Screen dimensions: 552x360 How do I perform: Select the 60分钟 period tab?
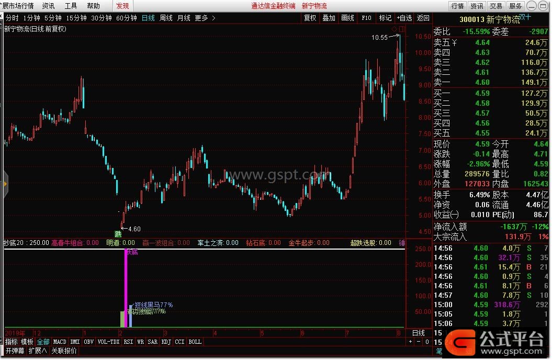pos(127,18)
